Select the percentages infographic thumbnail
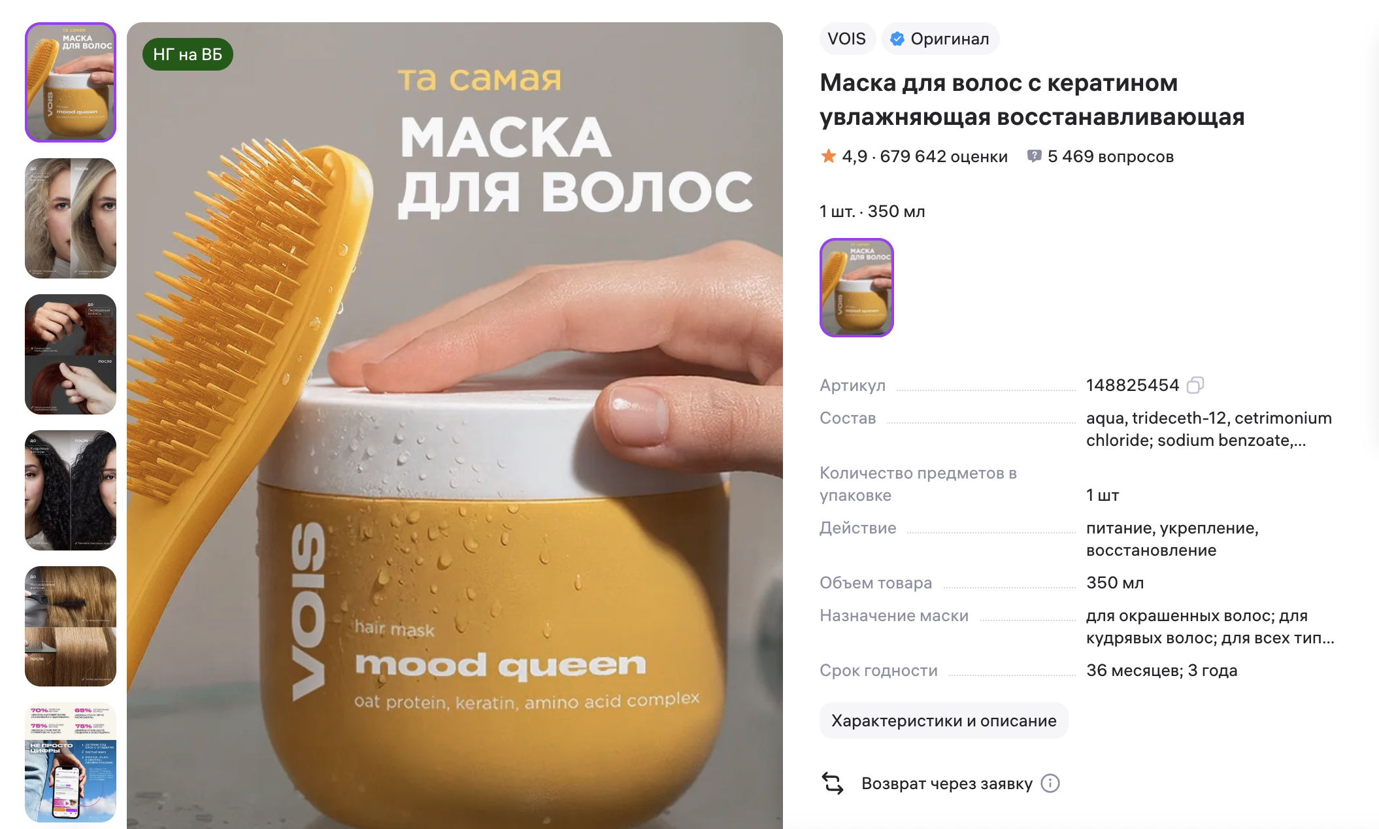The width and height of the screenshot is (1379, 829). click(71, 762)
